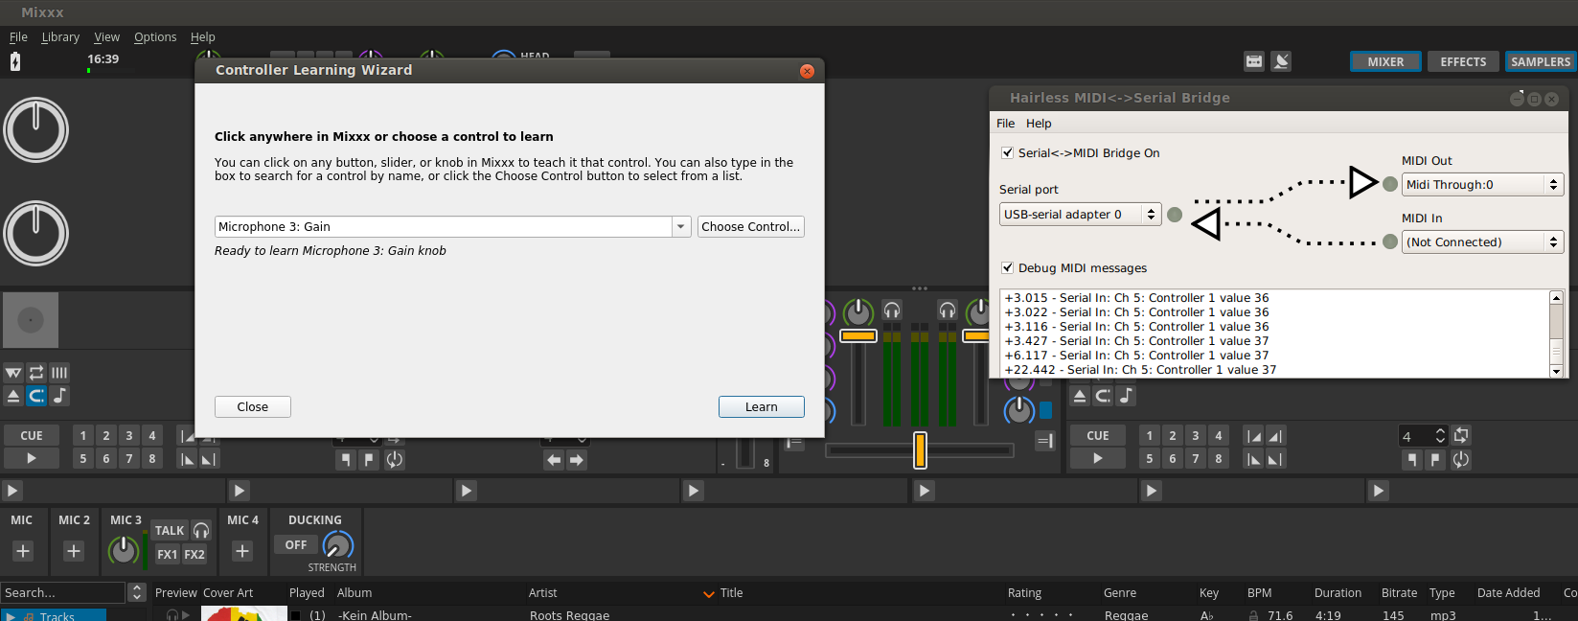Open the Options menu
Image resolution: width=1578 pixels, height=621 pixels.
pos(155,37)
